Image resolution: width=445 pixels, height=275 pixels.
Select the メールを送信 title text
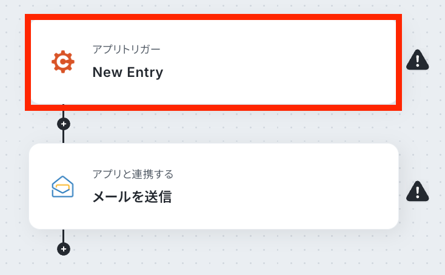click(x=132, y=197)
